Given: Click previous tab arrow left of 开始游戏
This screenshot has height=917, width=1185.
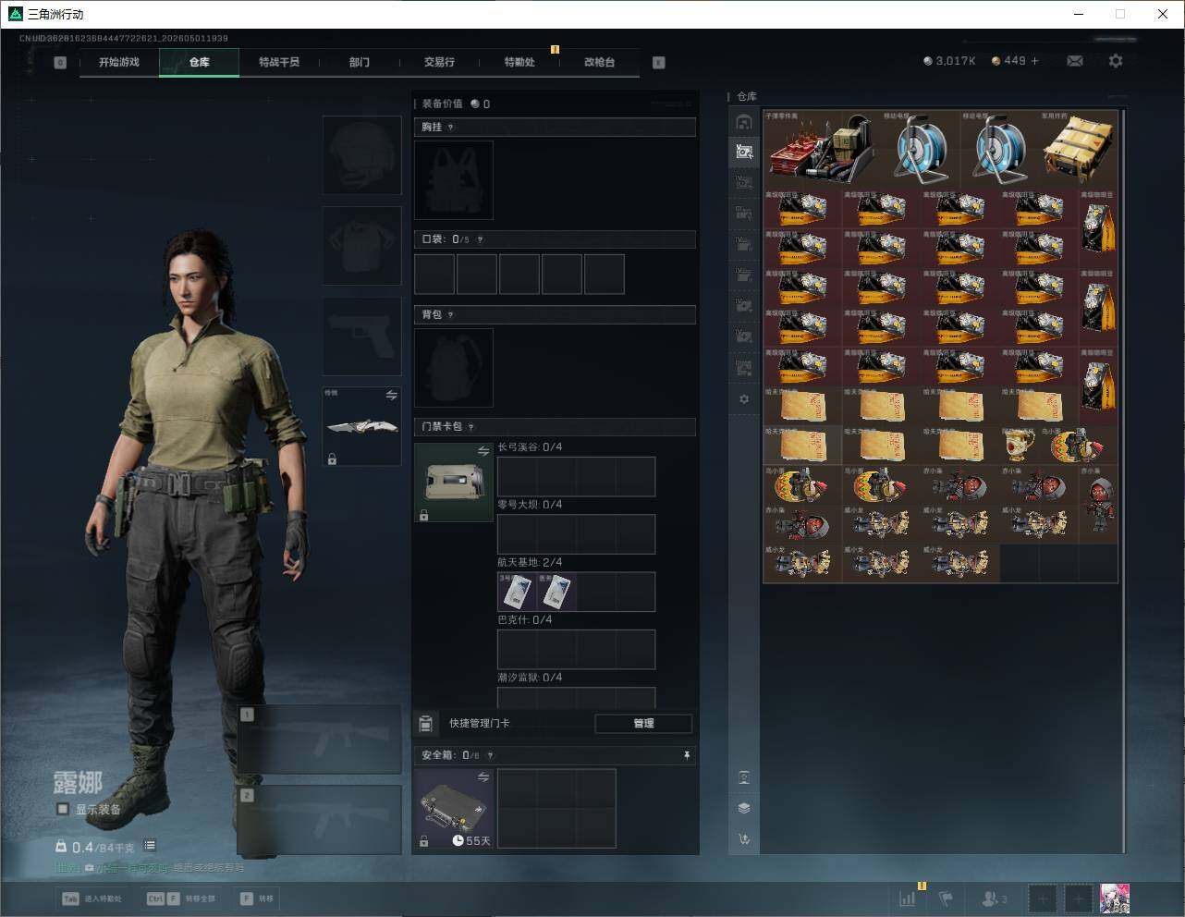Looking at the screenshot, I should (x=60, y=63).
